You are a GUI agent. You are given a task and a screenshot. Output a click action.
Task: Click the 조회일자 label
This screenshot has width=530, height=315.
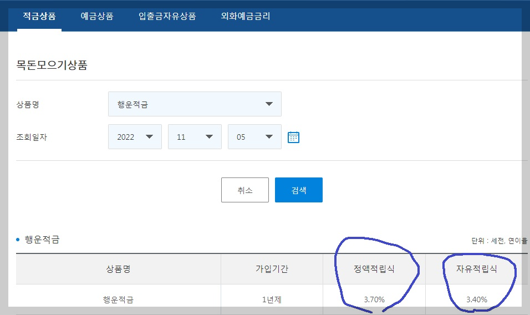[x=32, y=137]
